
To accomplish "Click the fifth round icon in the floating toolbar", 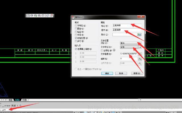I will 43,15.
